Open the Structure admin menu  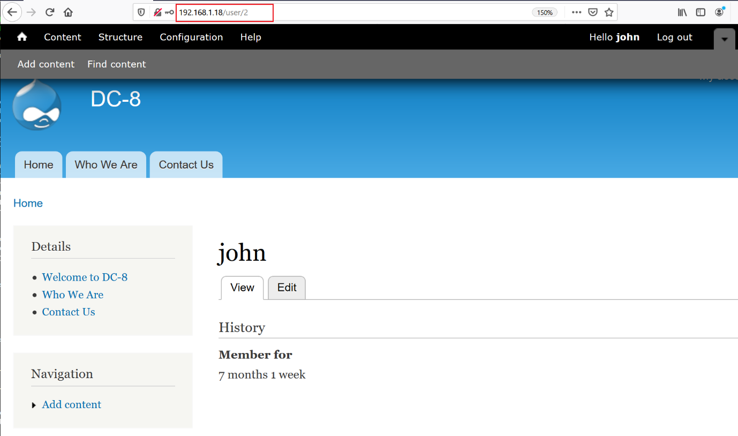click(x=121, y=37)
